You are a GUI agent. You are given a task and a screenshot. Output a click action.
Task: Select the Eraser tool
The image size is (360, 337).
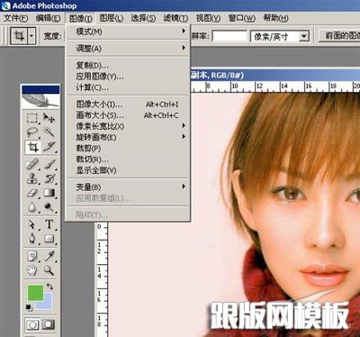(x=32, y=193)
